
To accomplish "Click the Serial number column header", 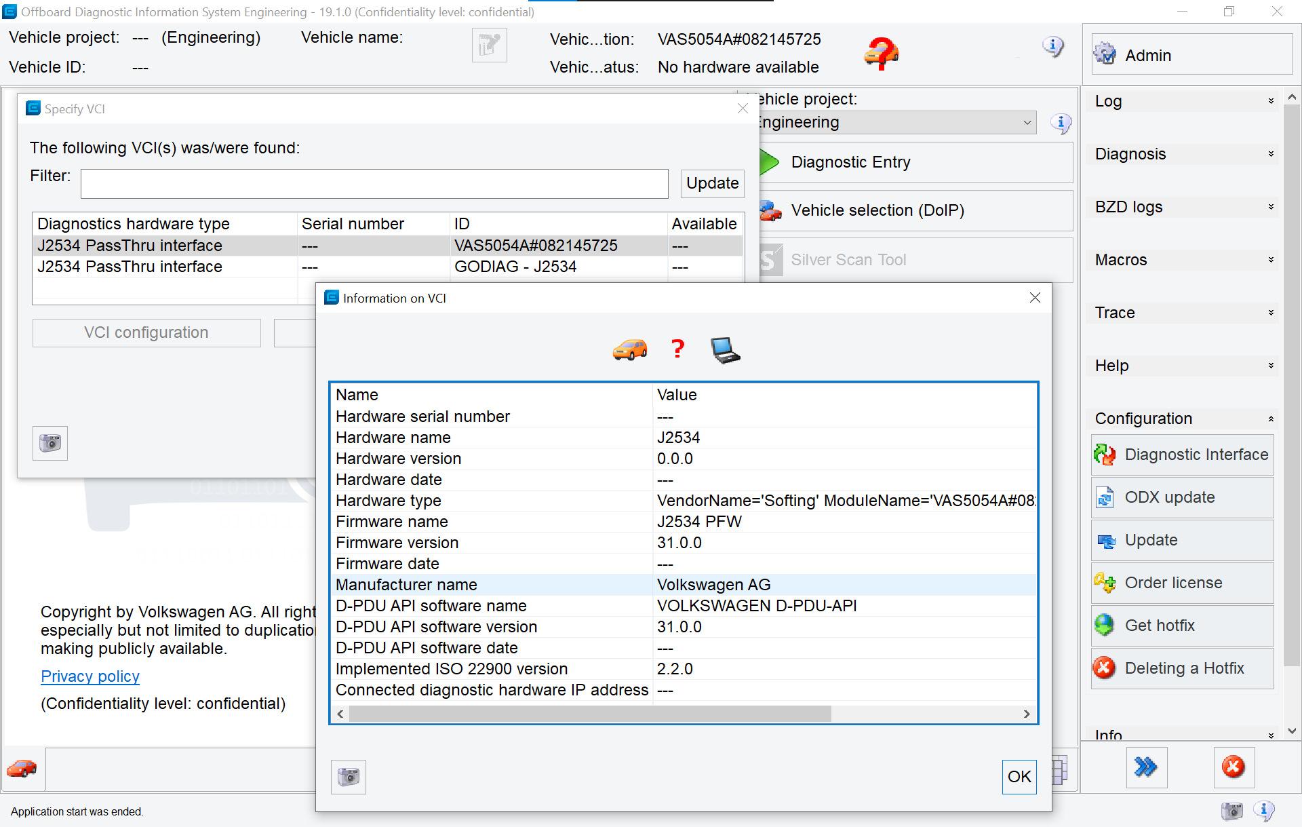I will 374,224.
